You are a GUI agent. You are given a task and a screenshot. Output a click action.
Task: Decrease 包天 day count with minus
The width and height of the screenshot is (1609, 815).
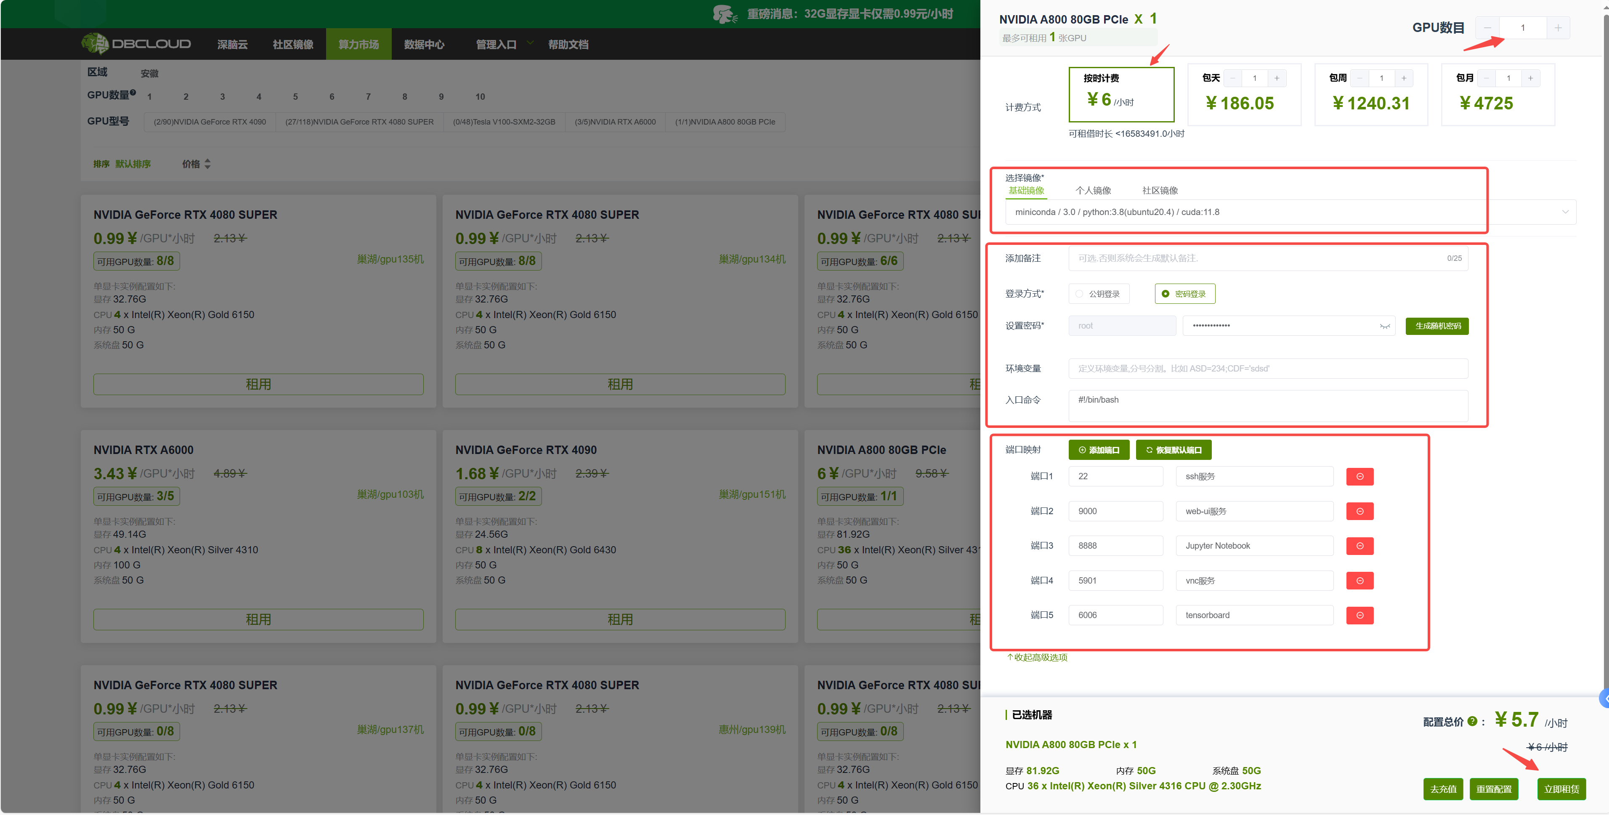coord(1232,78)
